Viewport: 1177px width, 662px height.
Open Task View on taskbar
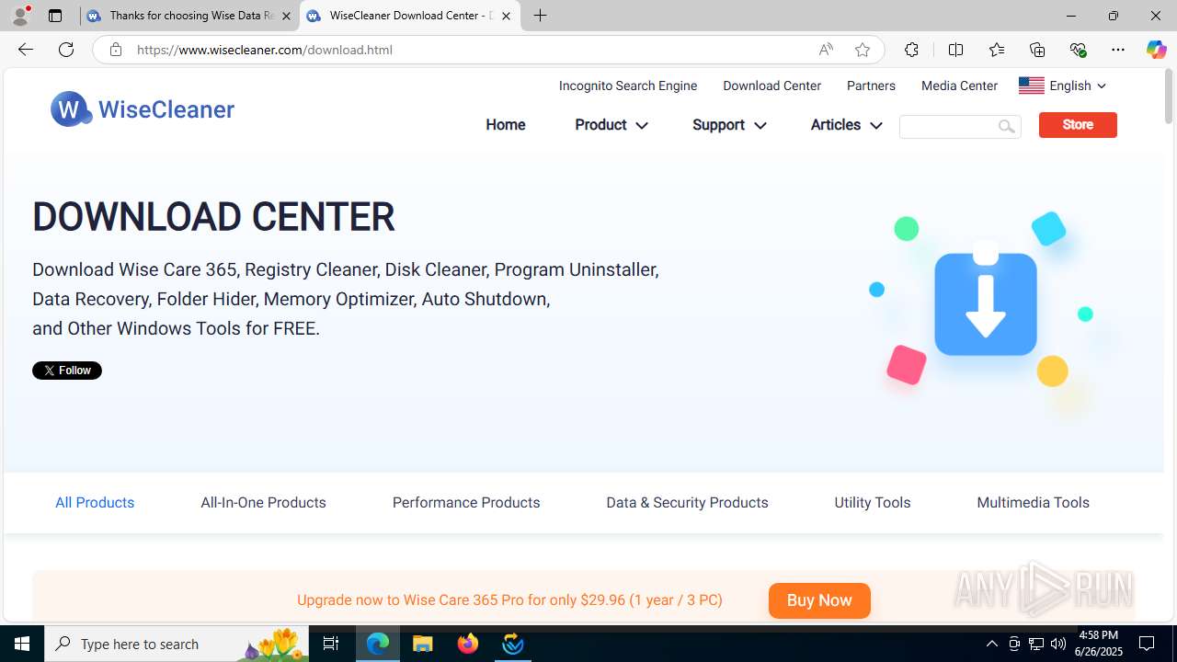pyautogui.click(x=331, y=644)
